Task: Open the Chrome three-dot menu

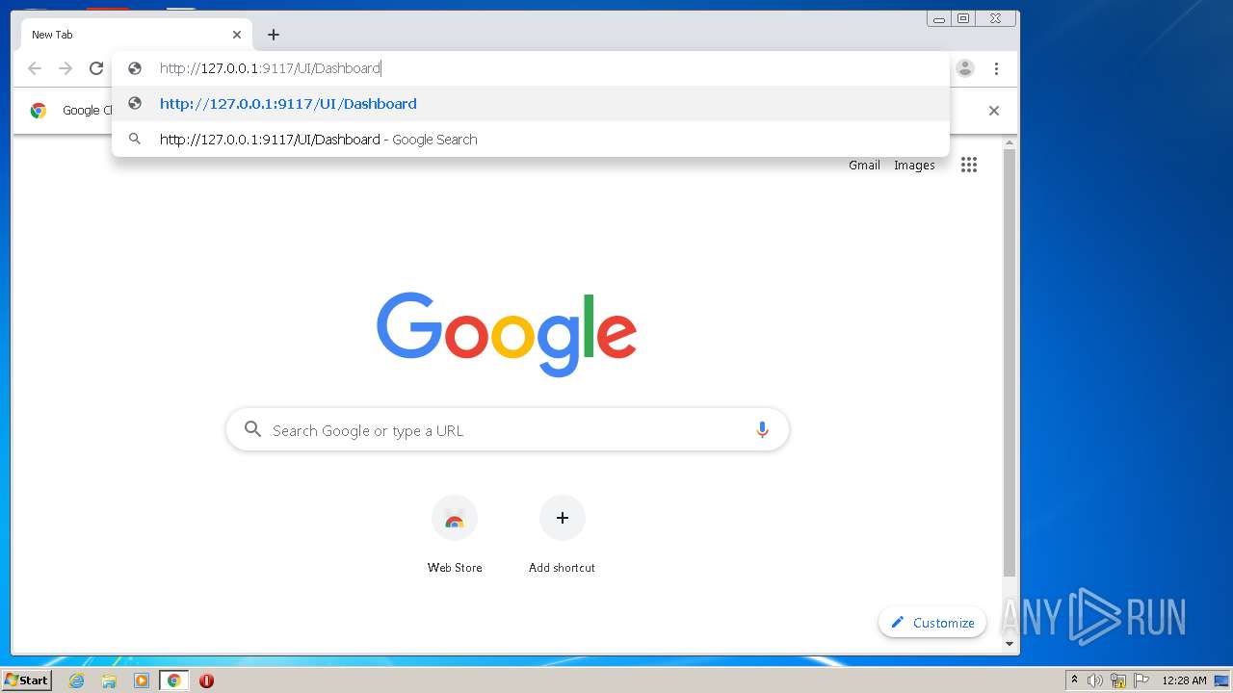Action: coord(996,68)
